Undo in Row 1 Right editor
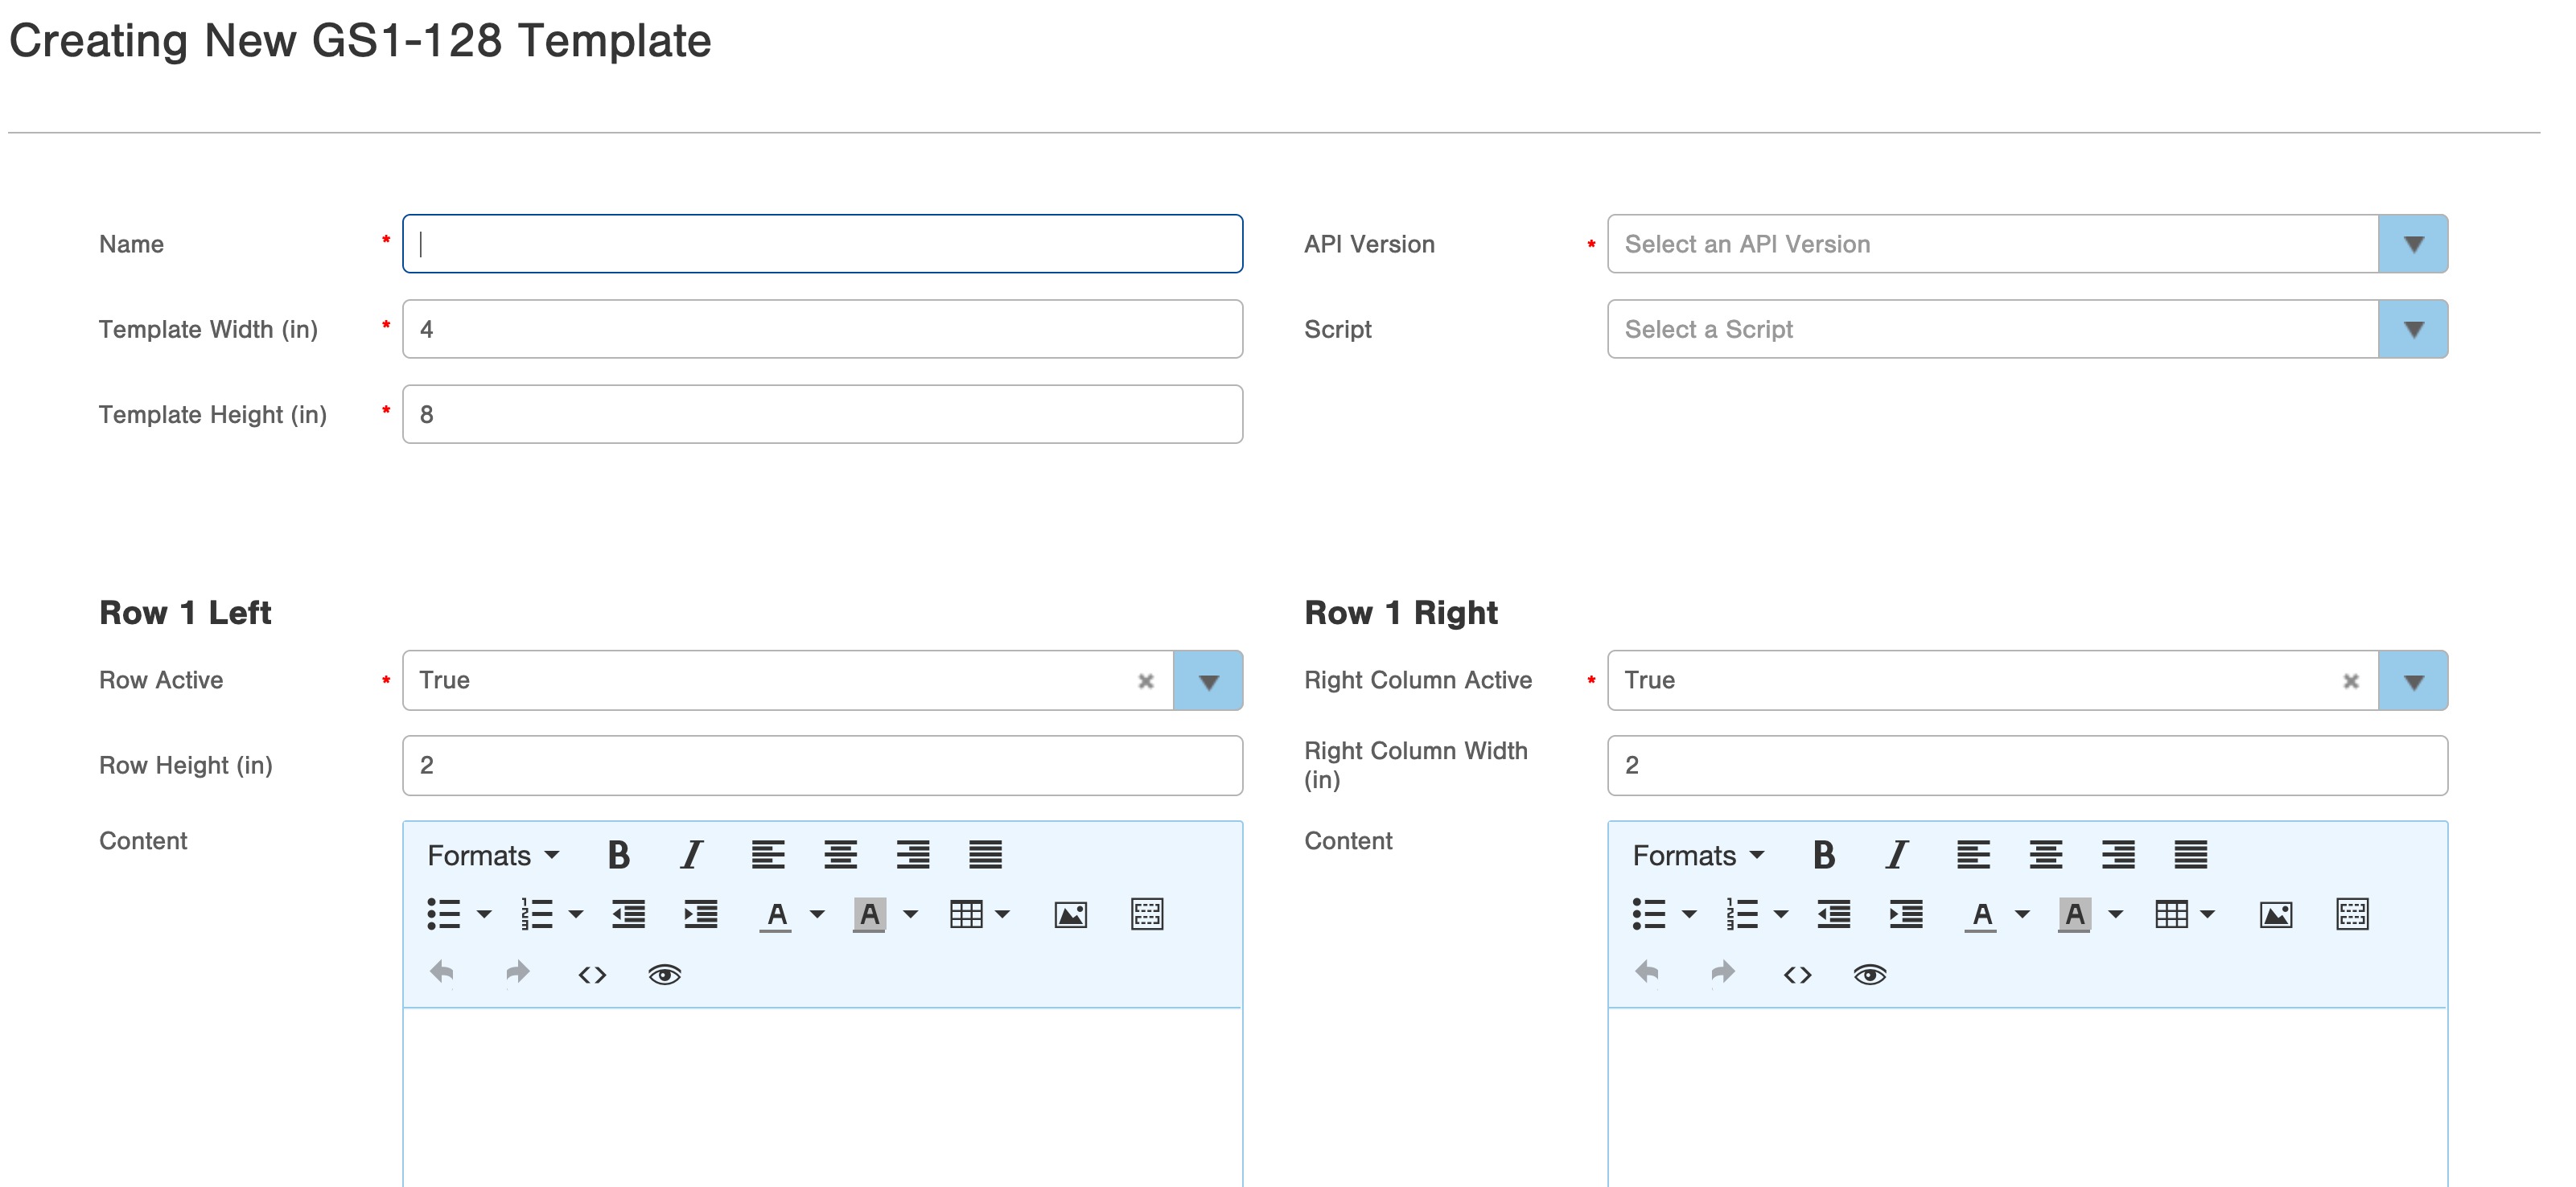The height and width of the screenshot is (1187, 2576). tap(1647, 973)
